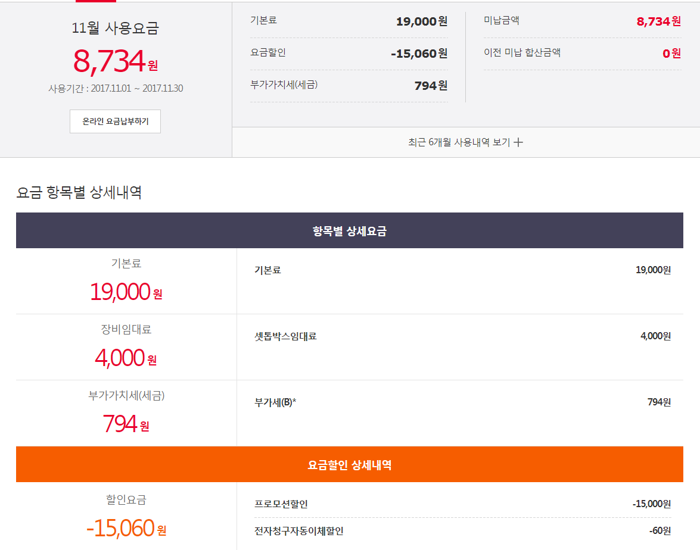Click the 전자청구자동이체할인 discount row label
Viewport: 700px width, 550px height.
tap(298, 531)
